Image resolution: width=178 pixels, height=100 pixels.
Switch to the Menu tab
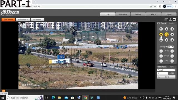pos(172,67)
